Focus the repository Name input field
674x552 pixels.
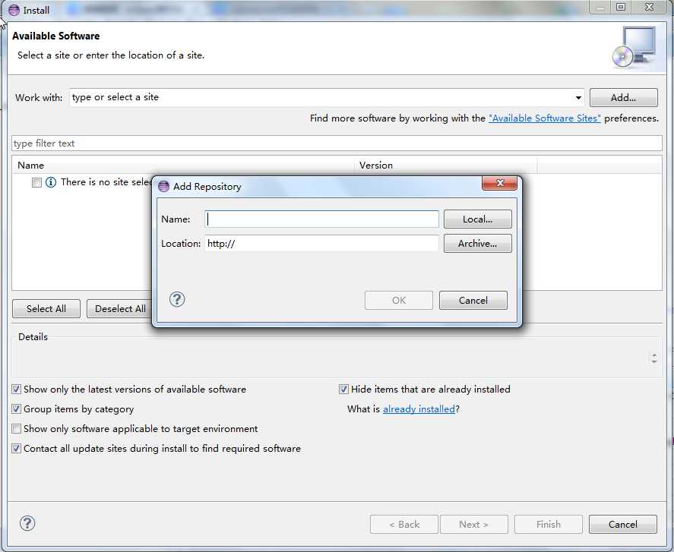[x=321, y=219]
